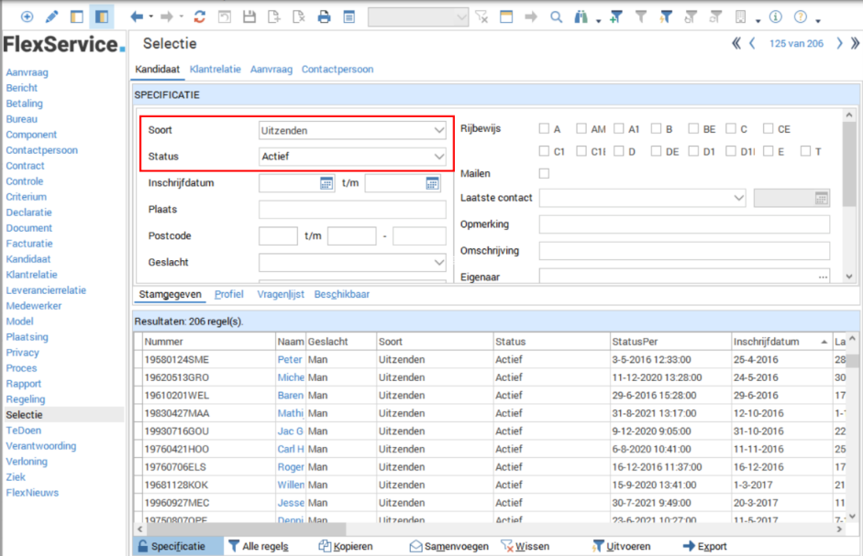The height and width of the screenshot is (556, 863).
Task: Click the add new record plus icon
Action: click(x=27, y=16)
